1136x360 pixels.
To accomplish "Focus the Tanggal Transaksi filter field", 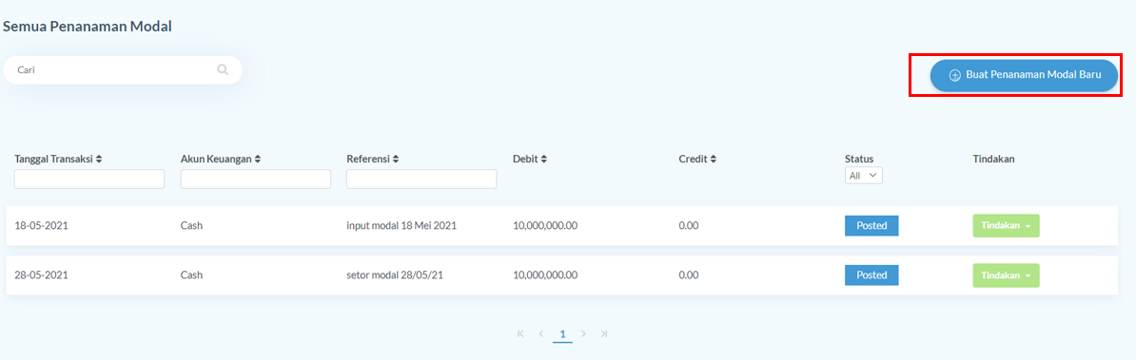I will click(x=89, y=180).
